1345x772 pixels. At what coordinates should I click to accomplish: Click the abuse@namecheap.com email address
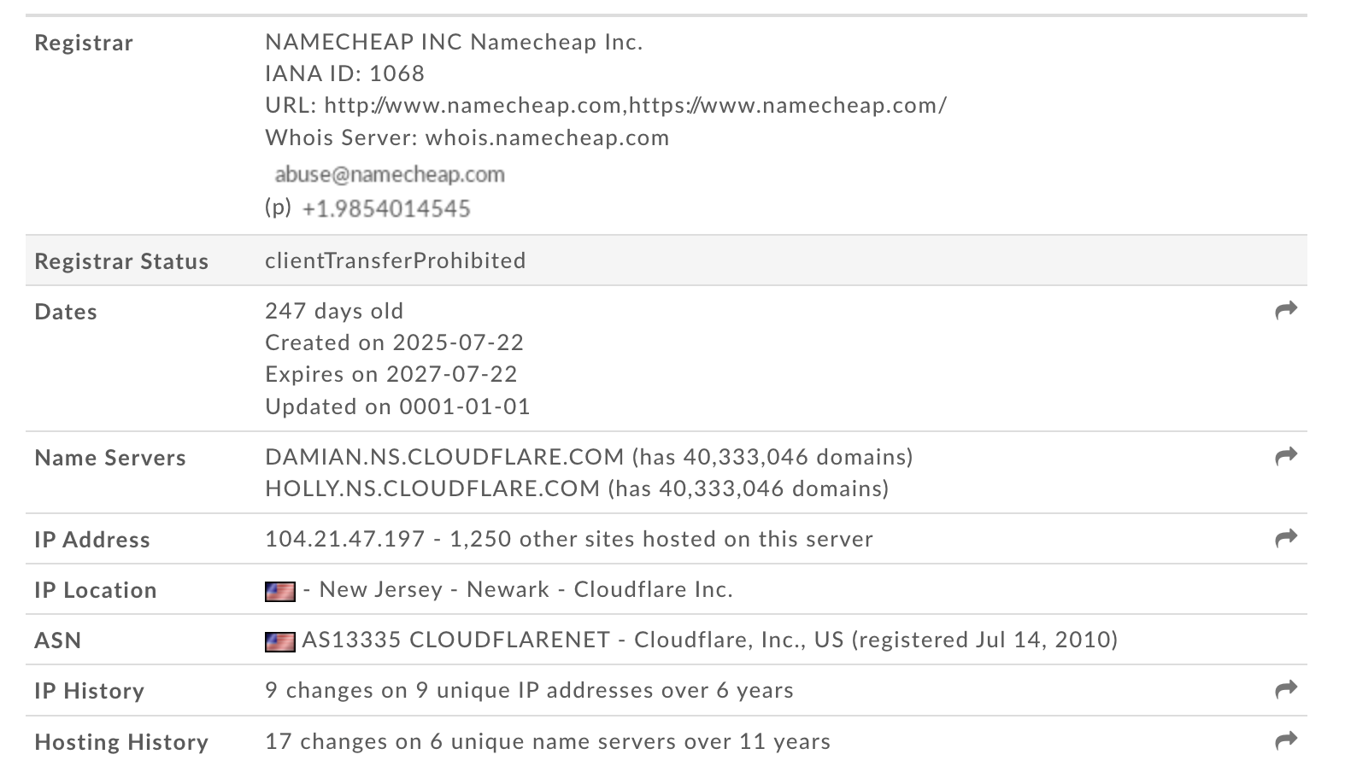click(x=390, y=174)
